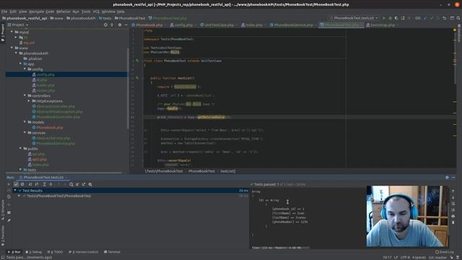Hide the Project tool window
Screen dimensions: 462x260
(x=126, y=25)
